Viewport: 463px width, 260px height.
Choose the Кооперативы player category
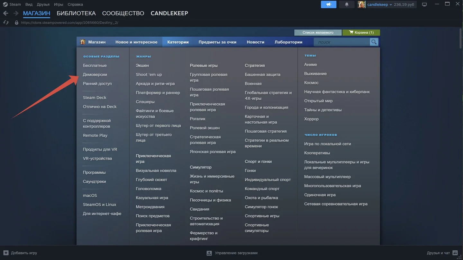[x=317, y=153]
